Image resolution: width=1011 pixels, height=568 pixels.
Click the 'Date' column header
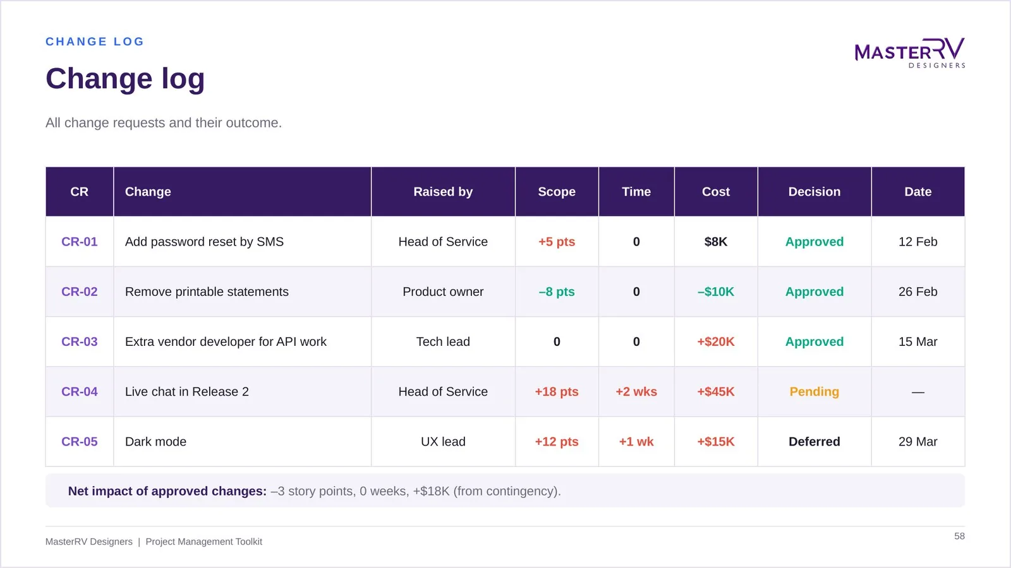click(x=918, y=192)
